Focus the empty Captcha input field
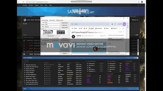This screenshot has height=91, width=163. [52, 29]
